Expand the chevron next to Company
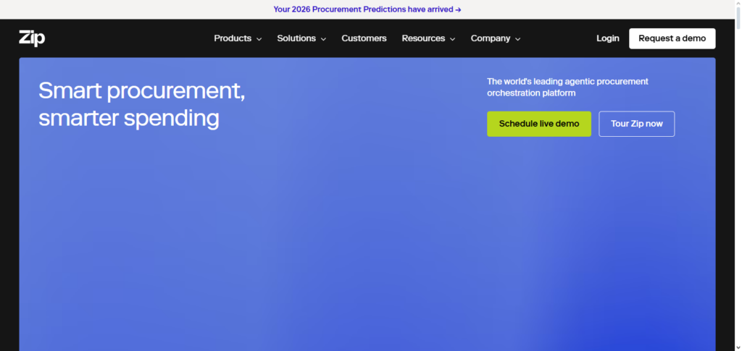 pyautogui.click(x=518, y=39)
